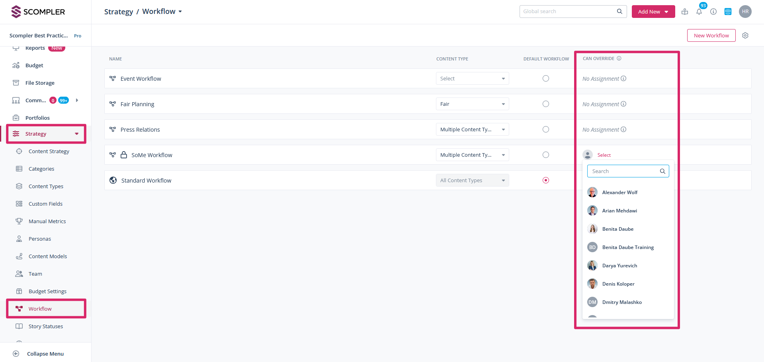Click the user Search field in dropdown

[x=623, y=171]
